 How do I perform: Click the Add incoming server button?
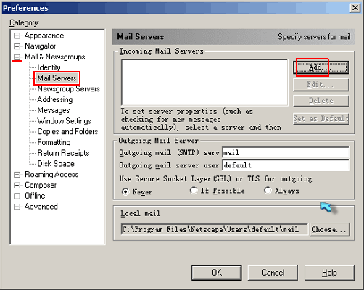(321, 67)
